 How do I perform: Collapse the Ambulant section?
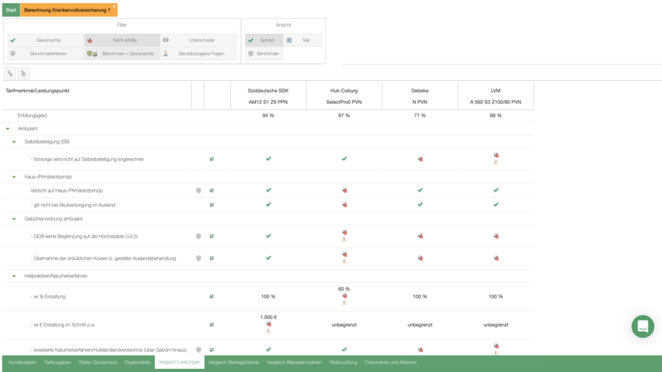click(x=8, y=129)
